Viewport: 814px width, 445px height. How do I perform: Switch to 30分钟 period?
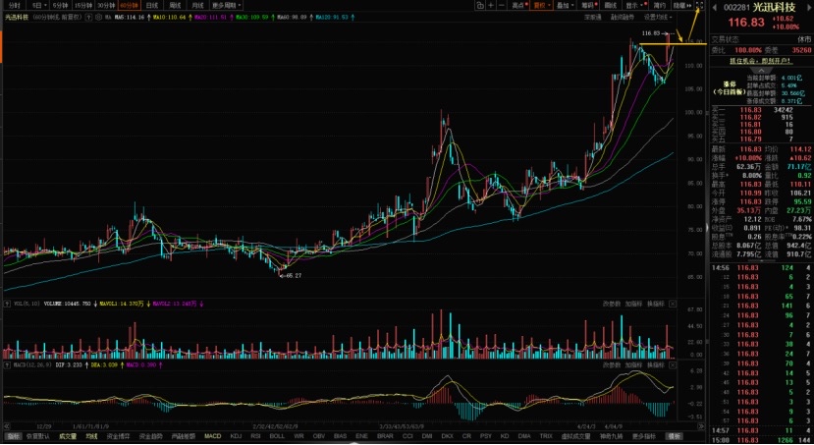tap(106, 5)
